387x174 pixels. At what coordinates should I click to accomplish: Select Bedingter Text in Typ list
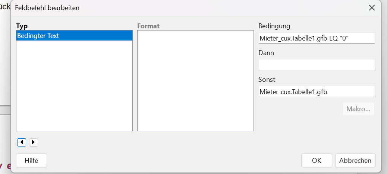[75, 36]
